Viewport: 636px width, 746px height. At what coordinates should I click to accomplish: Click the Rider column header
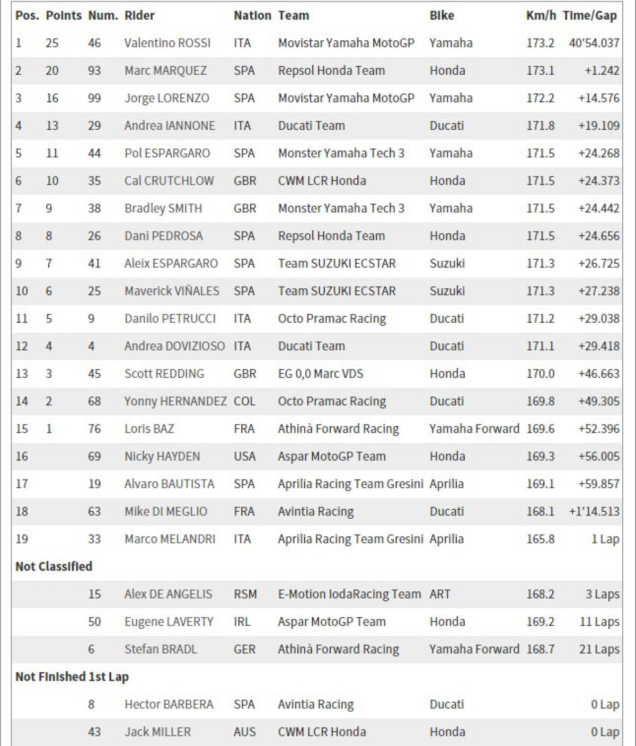point(139,16)
